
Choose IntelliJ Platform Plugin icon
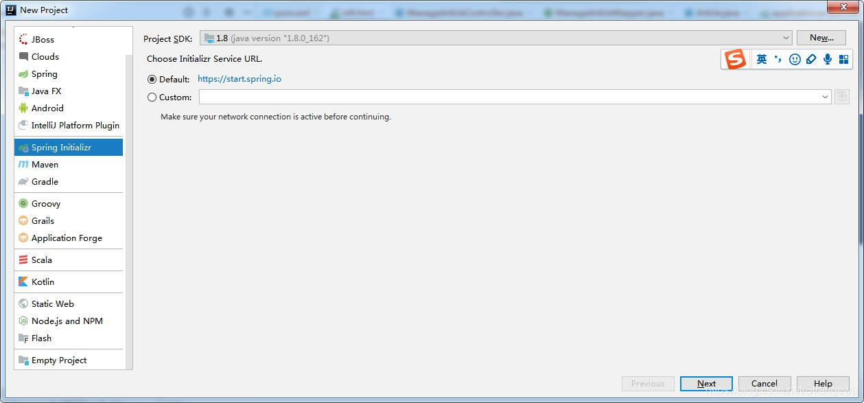pos(23,126)
